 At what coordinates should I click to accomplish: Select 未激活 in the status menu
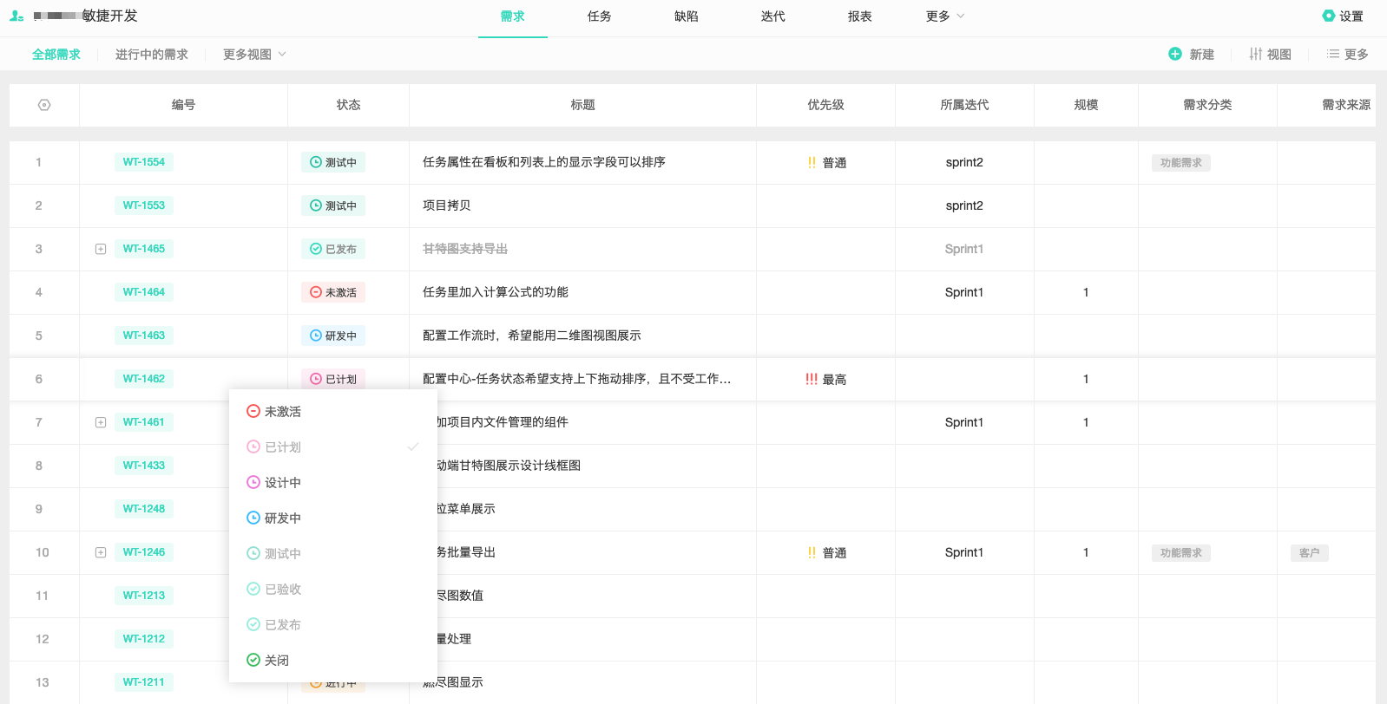click(x=333, y=411)
